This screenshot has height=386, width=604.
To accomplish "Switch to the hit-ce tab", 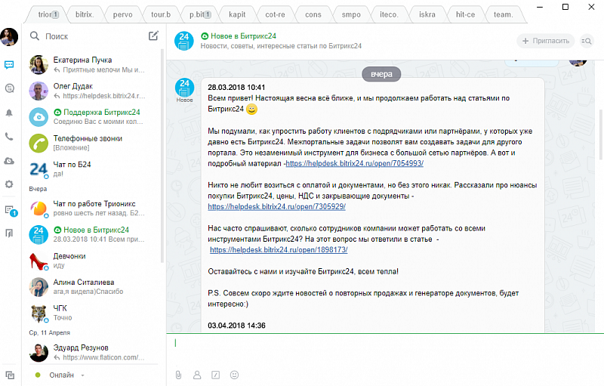I will [465, 14].
